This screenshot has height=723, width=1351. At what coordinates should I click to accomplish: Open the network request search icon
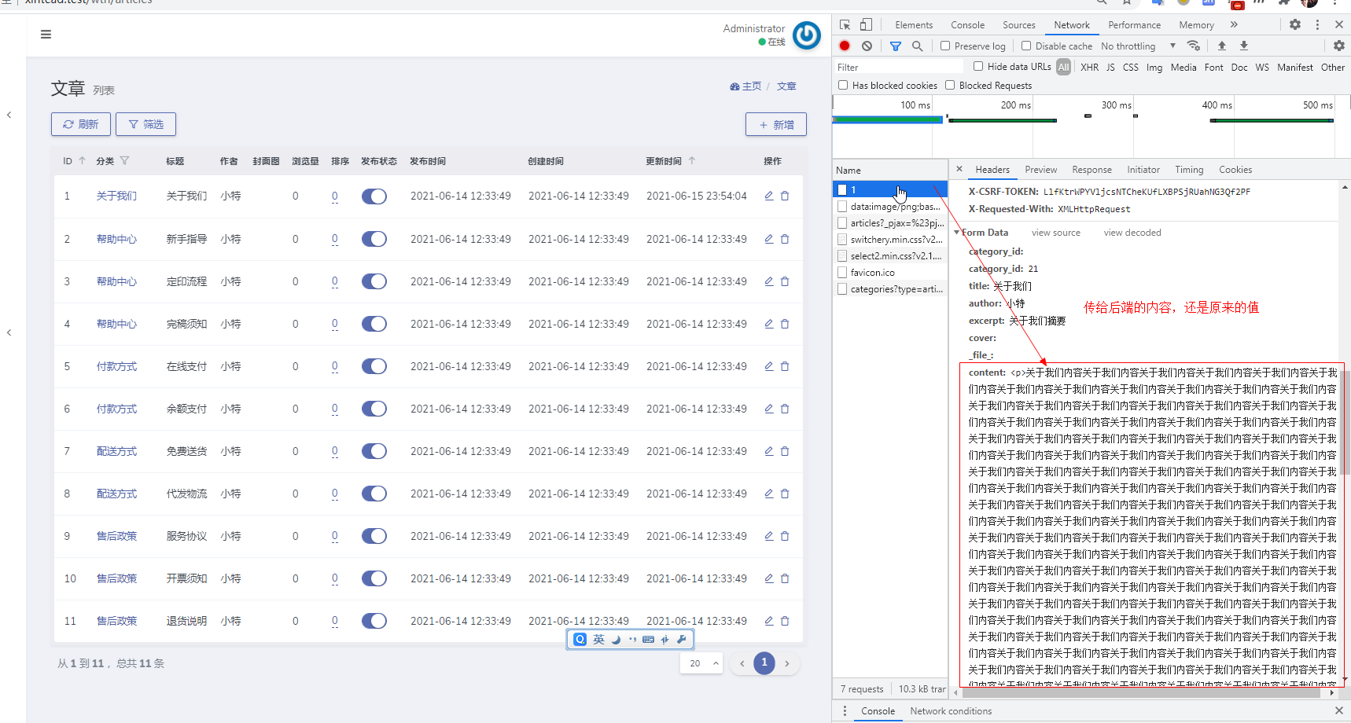[x=918, y=46]
